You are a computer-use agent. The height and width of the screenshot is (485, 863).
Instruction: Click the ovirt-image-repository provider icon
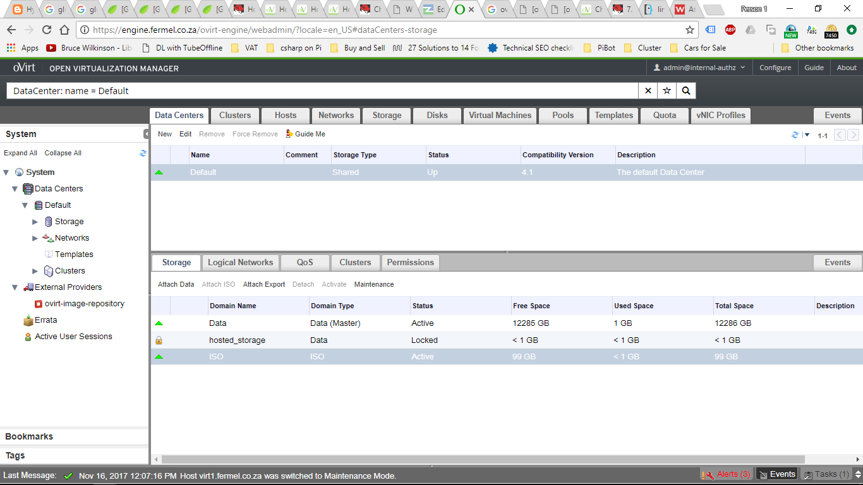point(39,304)
